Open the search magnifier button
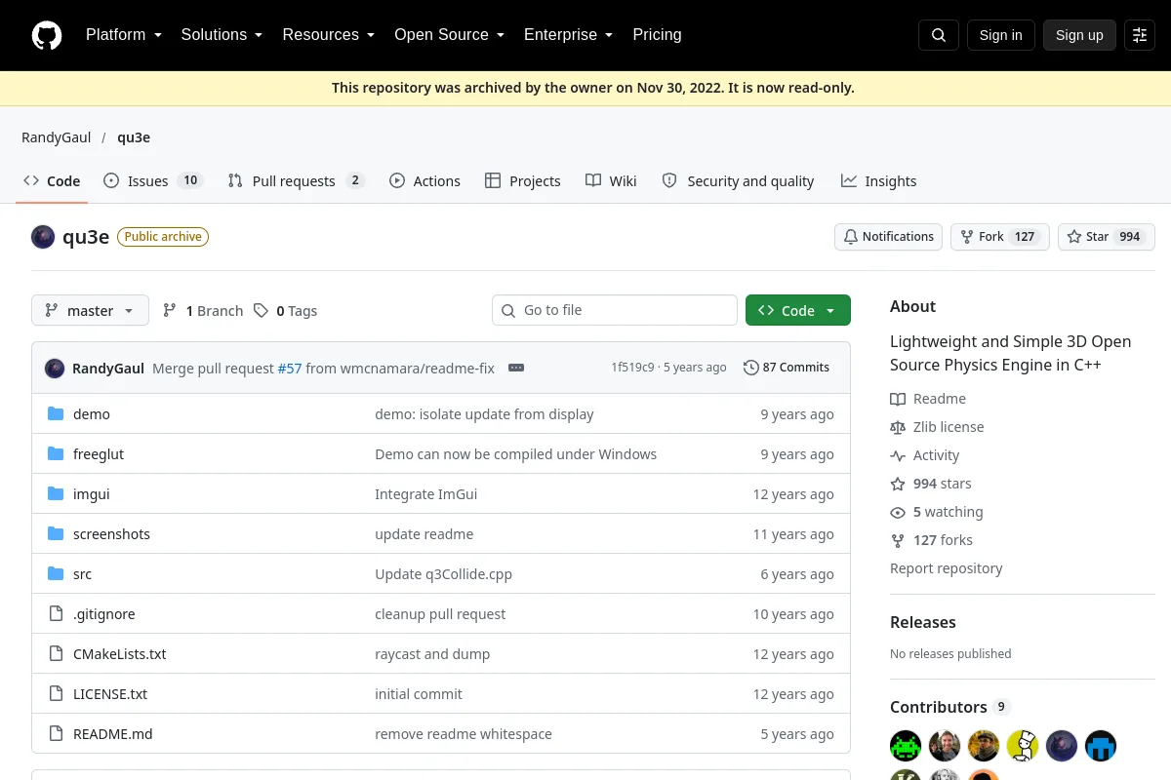This screenshot has height=780, width=1171. (939, 35)
